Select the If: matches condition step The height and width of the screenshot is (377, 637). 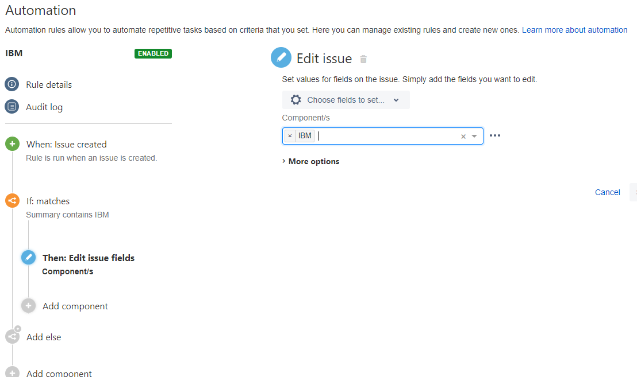point(48,201)
